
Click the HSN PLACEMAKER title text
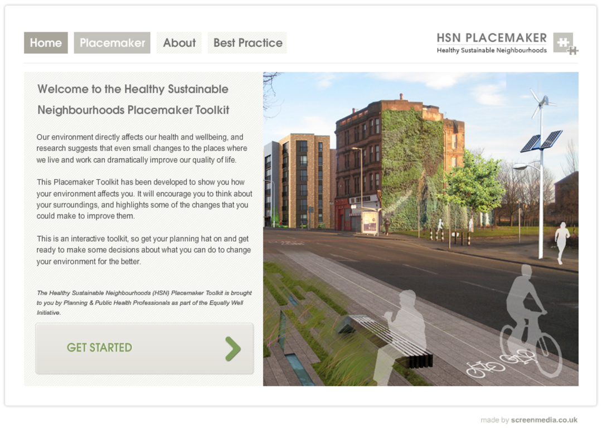491,38
